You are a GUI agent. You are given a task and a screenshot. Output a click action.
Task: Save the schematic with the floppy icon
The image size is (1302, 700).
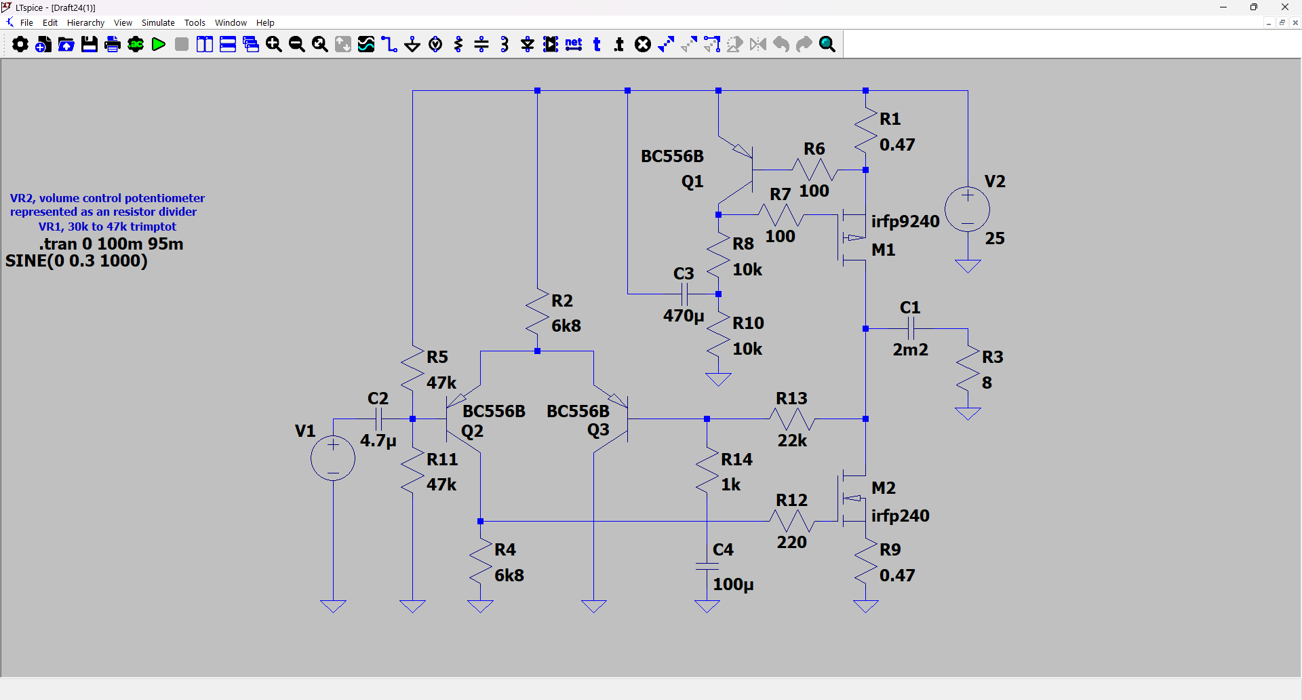pos(90,45)
